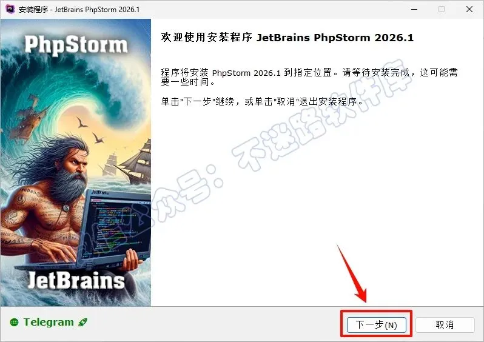
Task: Minimize the installer window
Action: 414,9
